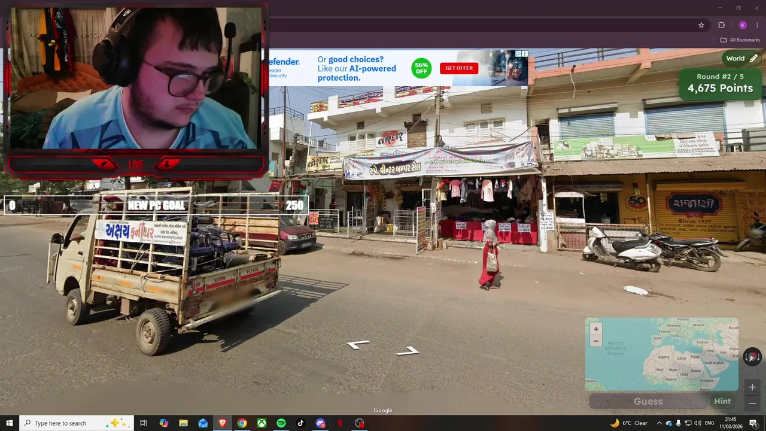Click the Guess button
Image resolution: width=766 pixels, height=431 pixels.
tap(648, 402)
